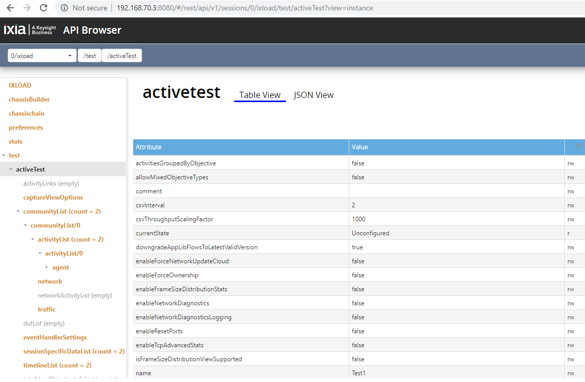Click the Ixia Keysight logo
This screenshot has width=585, height=382.
click(30, 30)
